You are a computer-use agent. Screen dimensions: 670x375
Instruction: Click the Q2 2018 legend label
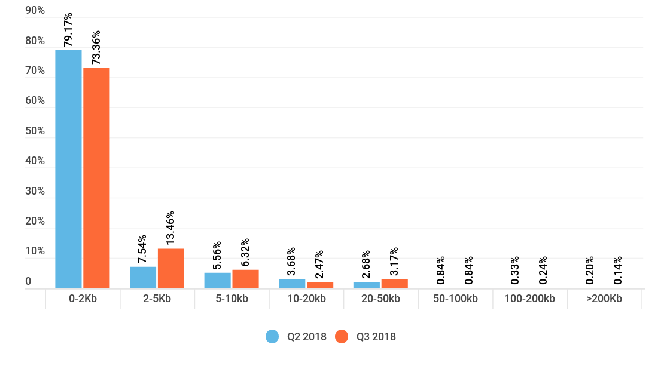[x=306, y=337]
